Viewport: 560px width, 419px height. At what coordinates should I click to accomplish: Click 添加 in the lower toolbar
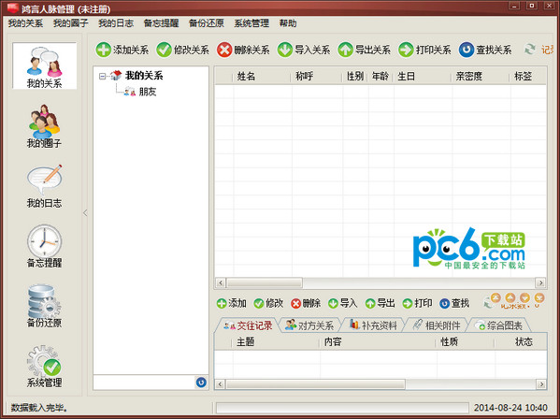(232, 303)
